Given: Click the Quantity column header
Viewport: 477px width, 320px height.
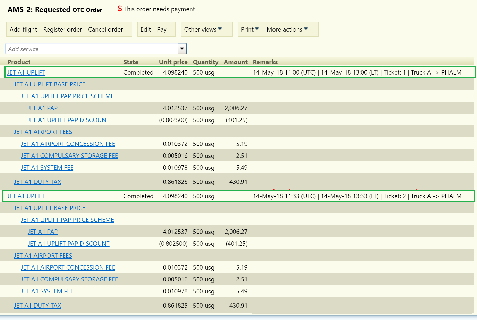Looking at the screenshot, I should [x=206, y=62].
